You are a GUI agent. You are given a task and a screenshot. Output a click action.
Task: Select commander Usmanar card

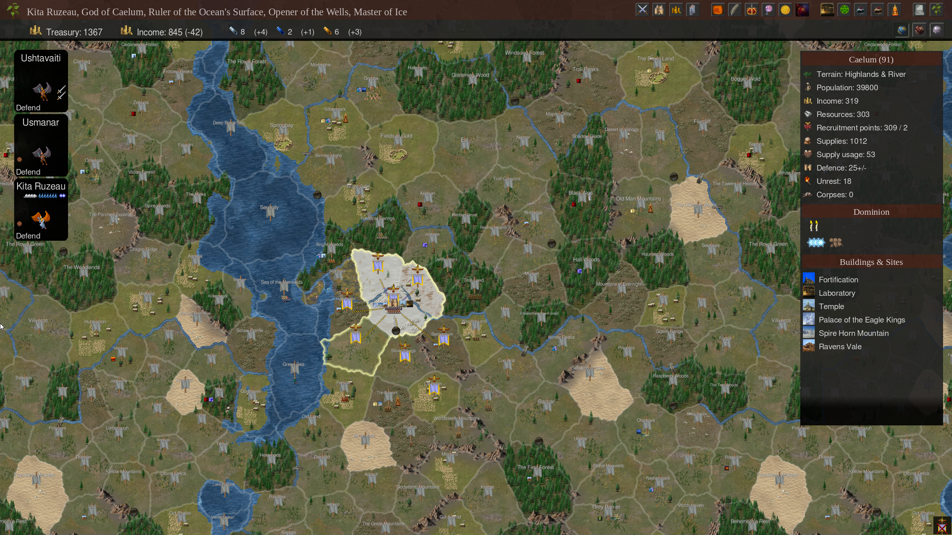click(41, 145)
